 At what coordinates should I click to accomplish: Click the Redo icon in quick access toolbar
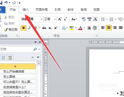click(x=14, y=3)
